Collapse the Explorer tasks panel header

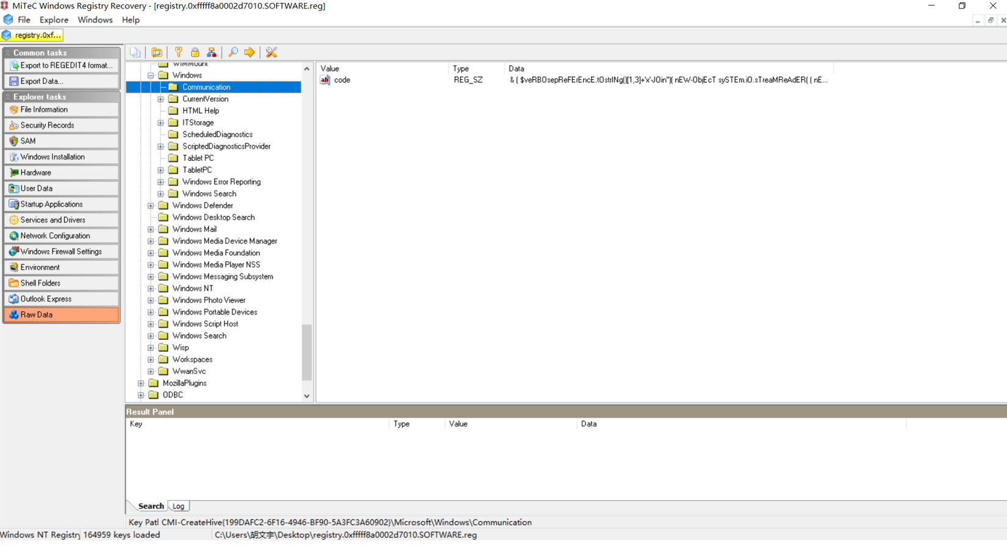pos(61,97)
